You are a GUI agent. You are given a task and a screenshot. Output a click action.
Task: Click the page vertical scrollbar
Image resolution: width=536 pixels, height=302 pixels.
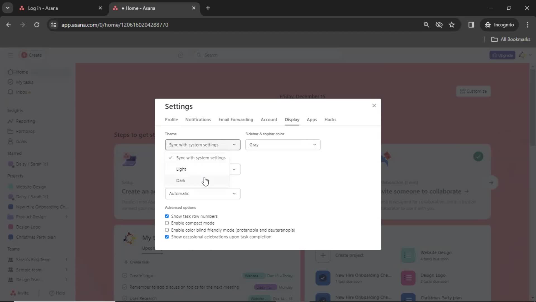(x=533, y=108)
